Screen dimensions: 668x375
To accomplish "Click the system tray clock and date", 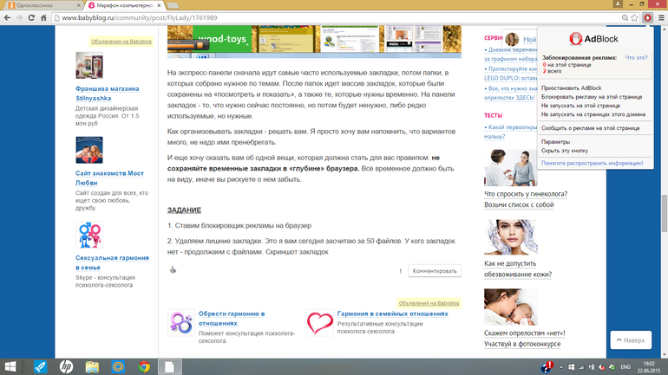I will [648, 366].
